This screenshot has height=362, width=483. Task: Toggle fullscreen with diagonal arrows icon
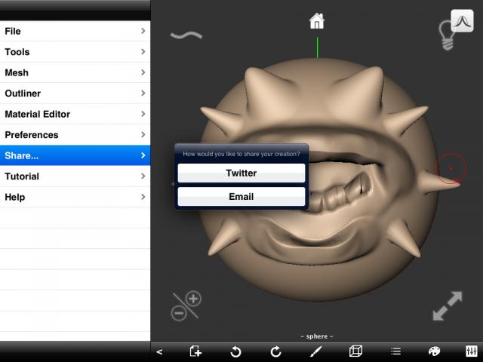pos(447,306)
